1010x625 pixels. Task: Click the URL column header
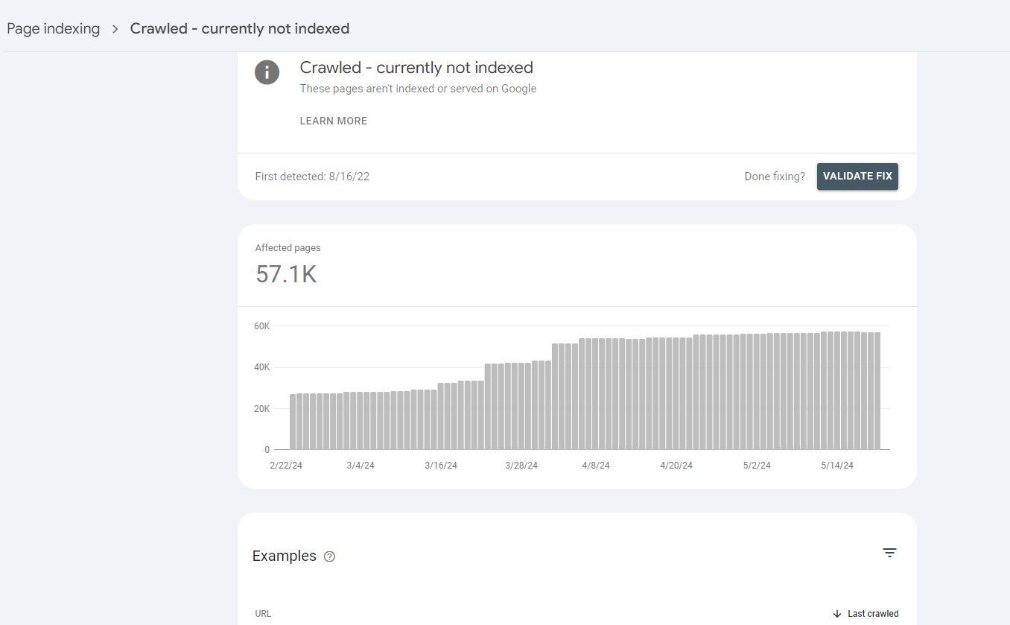tap(263, 614)
